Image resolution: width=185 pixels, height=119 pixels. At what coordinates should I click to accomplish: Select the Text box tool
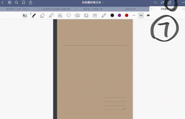pyautogui.click(x=95, y=15)
